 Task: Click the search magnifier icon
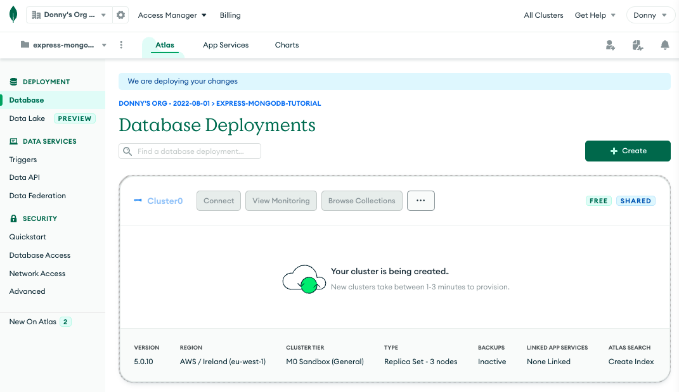[127, 151]
